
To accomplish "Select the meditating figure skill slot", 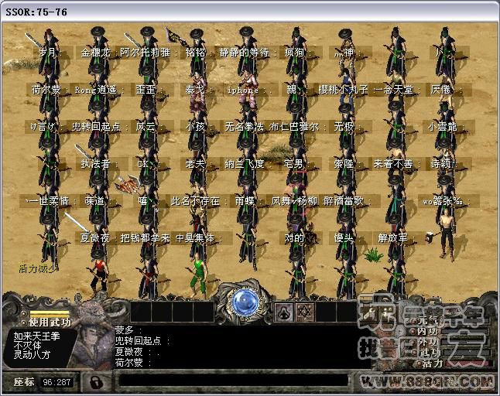I will [x=284, y=312].
